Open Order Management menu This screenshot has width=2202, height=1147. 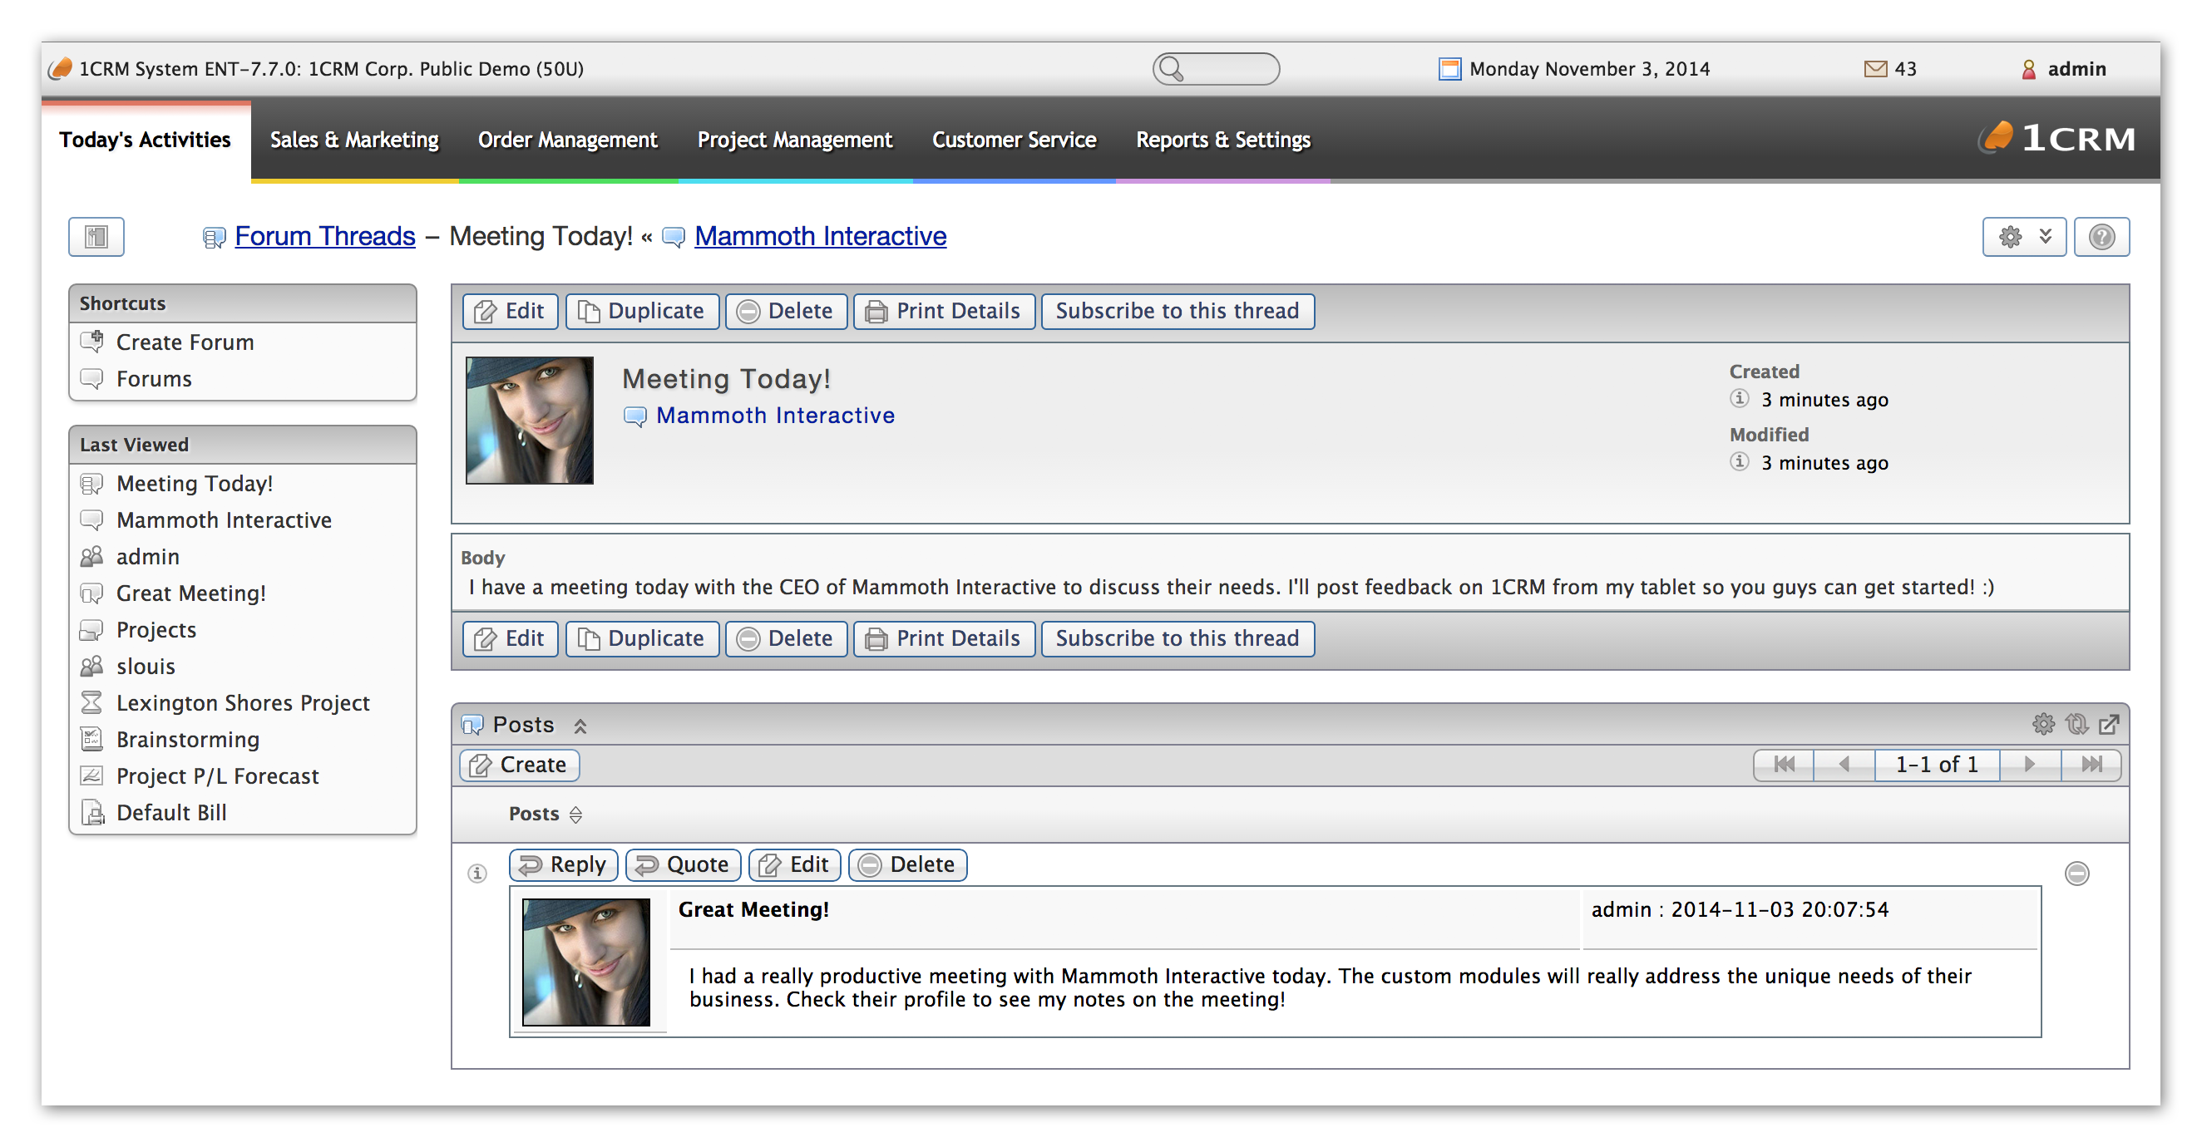[567, 140]
